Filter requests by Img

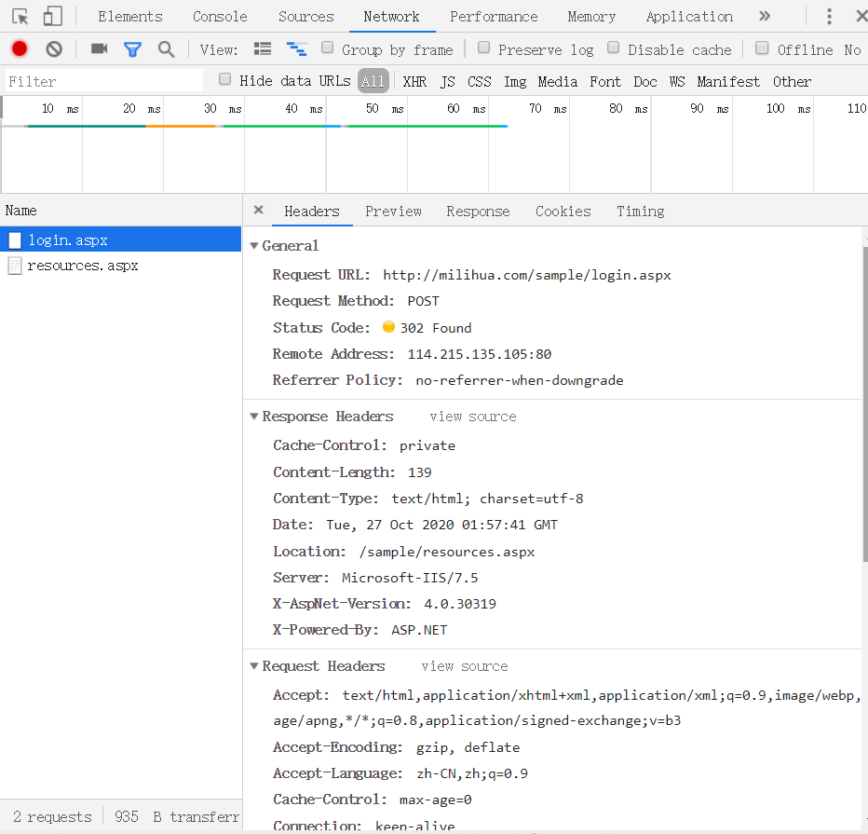point(515,82)
